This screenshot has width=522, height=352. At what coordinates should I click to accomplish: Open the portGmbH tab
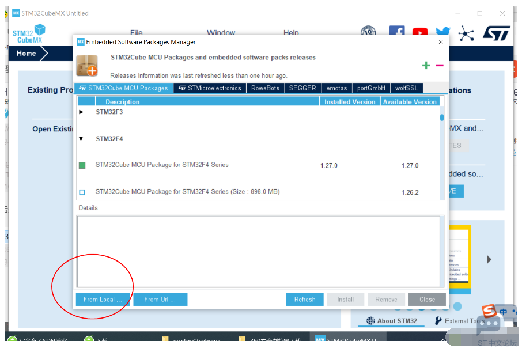pyautogui.click(x=371, y=88)
